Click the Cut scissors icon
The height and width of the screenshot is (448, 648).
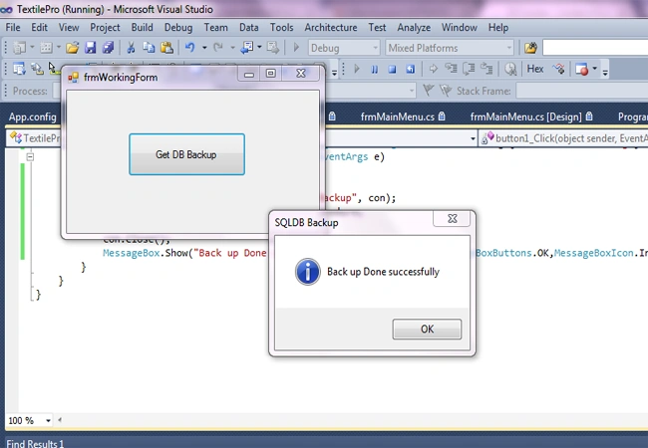click(x=131, y=48)
